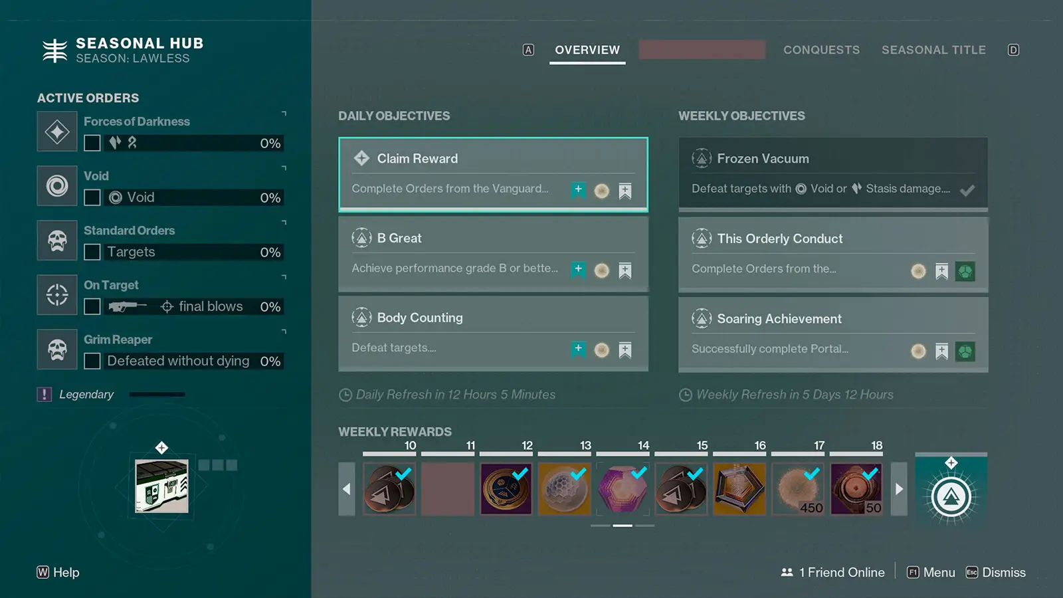The image size is (1063, 598).
Task: Click left arrow on weekly rewards carousel
Action: 346,488
